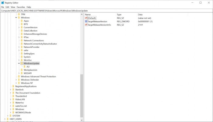Click the EnhancedStorageDevices folder icon
This screenshot has height=122, width=213.
pyautogui.click(x=22, y=34)
